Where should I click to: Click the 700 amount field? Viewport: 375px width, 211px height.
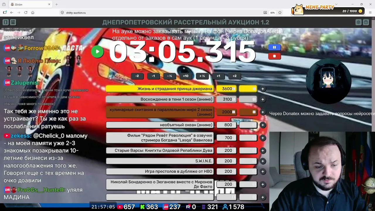click(x=226, y=138)
